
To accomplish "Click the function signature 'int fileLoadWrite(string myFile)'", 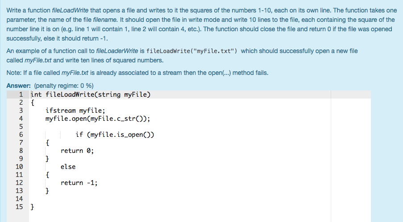I will pyautogui.click(x=91, y=95).
